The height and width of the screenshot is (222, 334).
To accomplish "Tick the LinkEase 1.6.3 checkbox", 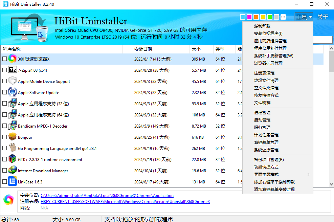I will (x=4, y=181).
